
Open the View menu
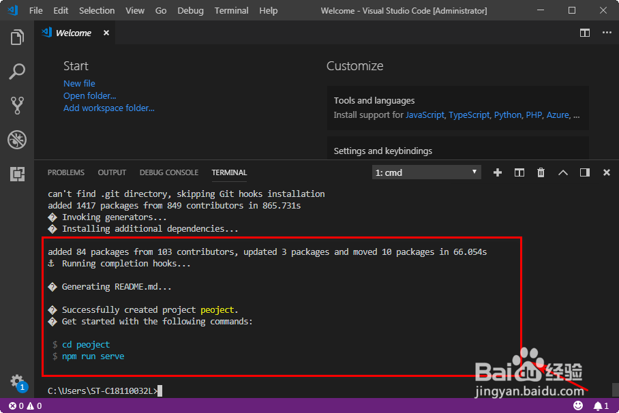point(135,11)
